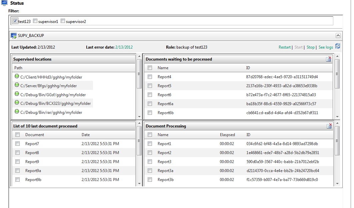The width and height of the screenshot is (354, 208).
Task: Tick the checkbox for Report3
Action: tap(150, 162)
